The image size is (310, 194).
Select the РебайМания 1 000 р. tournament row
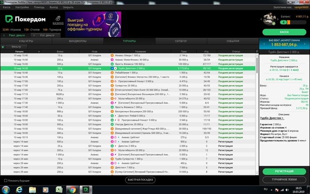tap(128, 73)
